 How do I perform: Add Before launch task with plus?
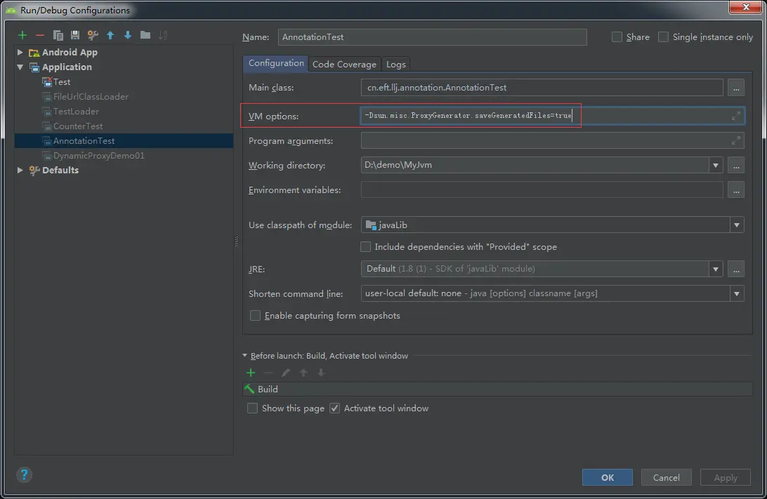251,373
